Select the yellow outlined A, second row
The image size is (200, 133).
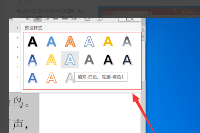coord(51,60)
